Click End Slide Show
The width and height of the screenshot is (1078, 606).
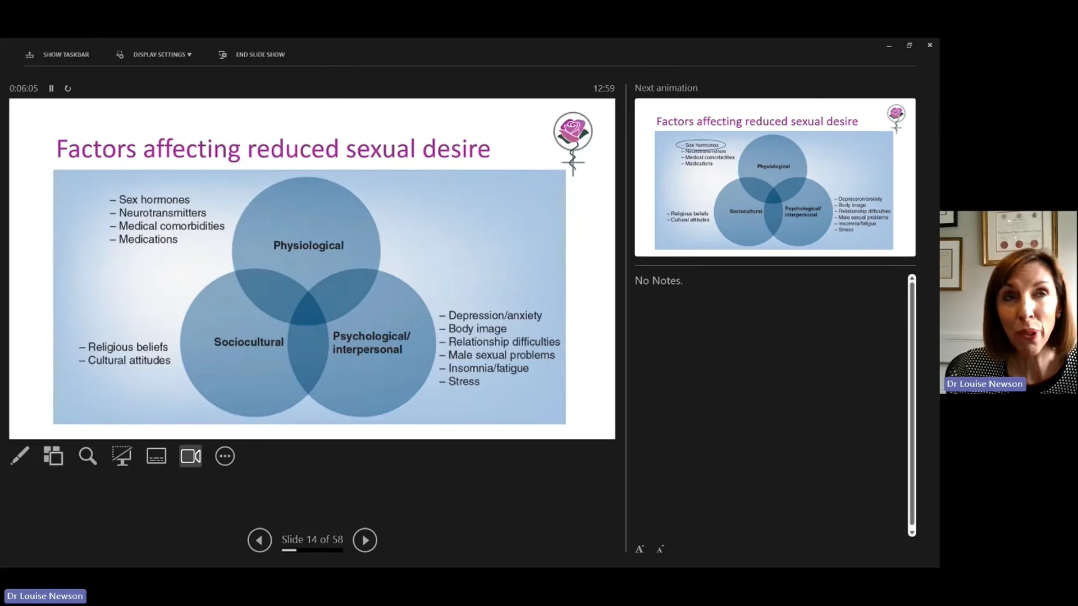pos(260,54)
